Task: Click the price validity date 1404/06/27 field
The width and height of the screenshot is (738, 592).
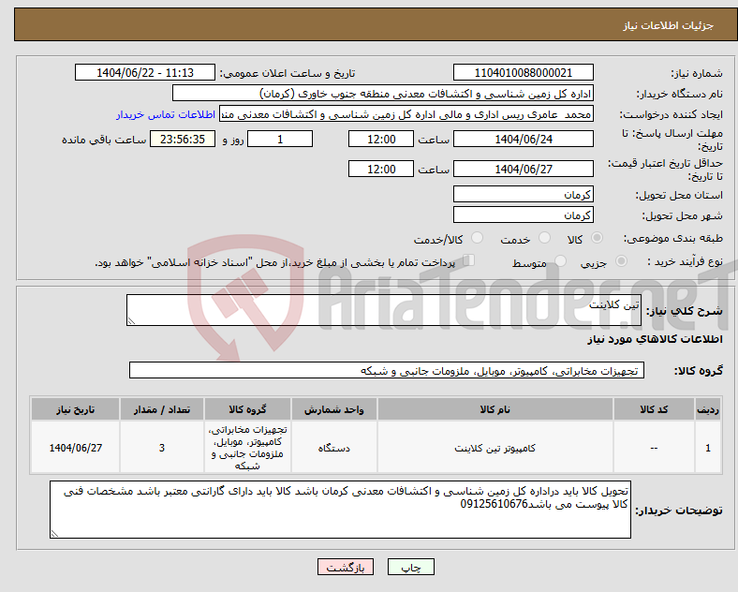Action: [523, 169]
